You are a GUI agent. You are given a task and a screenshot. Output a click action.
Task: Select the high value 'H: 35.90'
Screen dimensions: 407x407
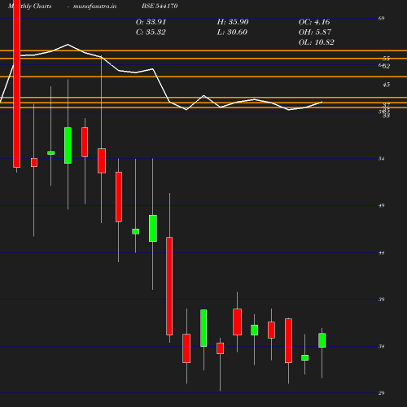233,22
